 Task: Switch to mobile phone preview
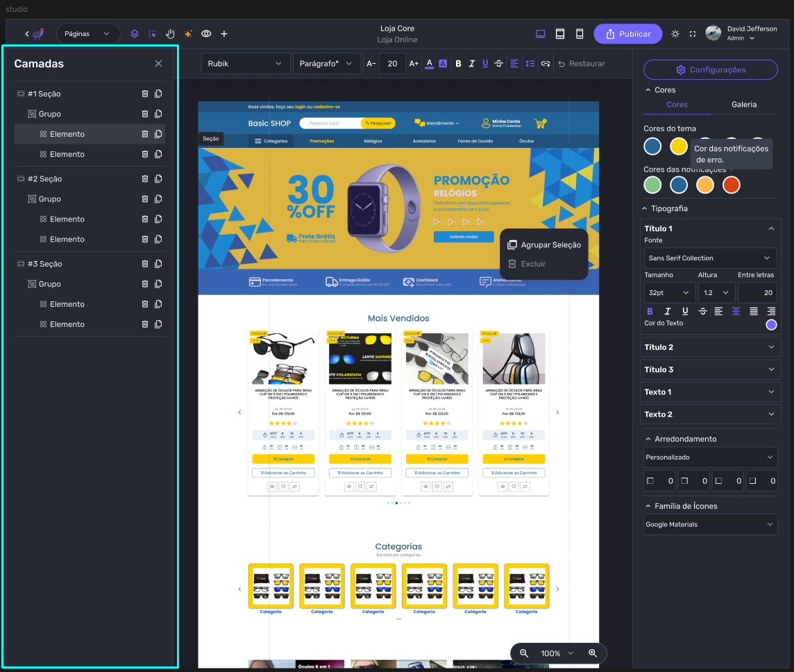tap(580, 34)
